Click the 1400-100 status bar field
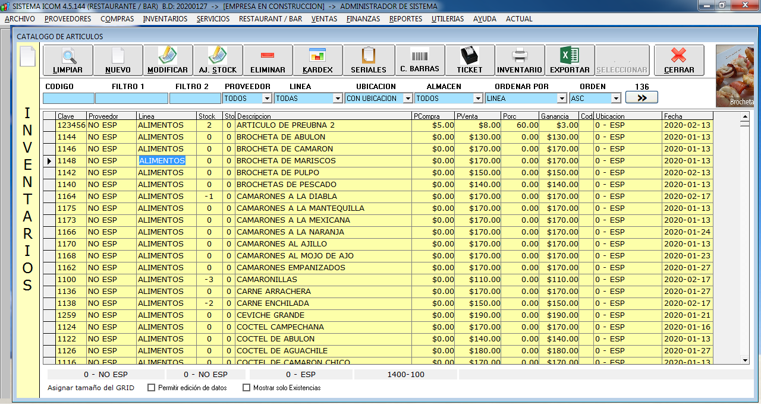 pos(405,375)
